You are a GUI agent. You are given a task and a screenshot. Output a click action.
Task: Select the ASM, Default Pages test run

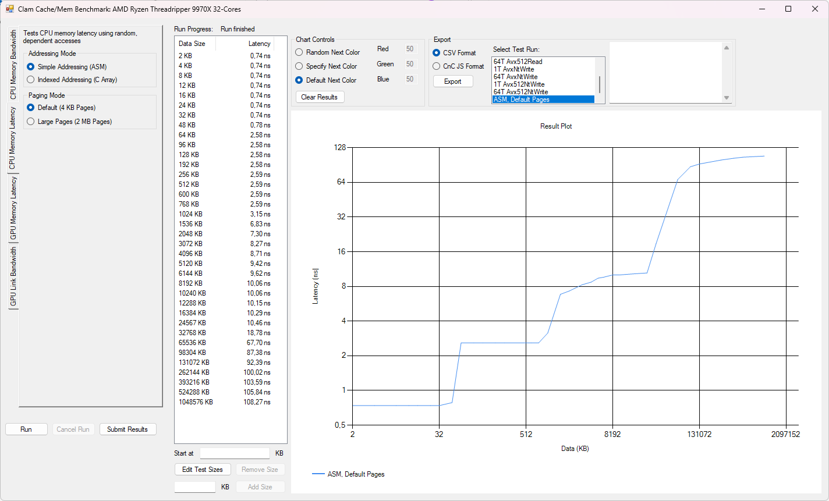point(543,100)
